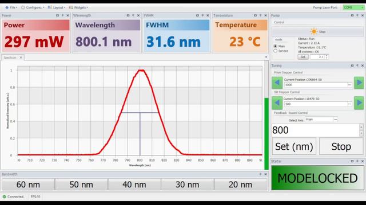Open the File menu
This screenshot has height=205, width=366.
11,7
